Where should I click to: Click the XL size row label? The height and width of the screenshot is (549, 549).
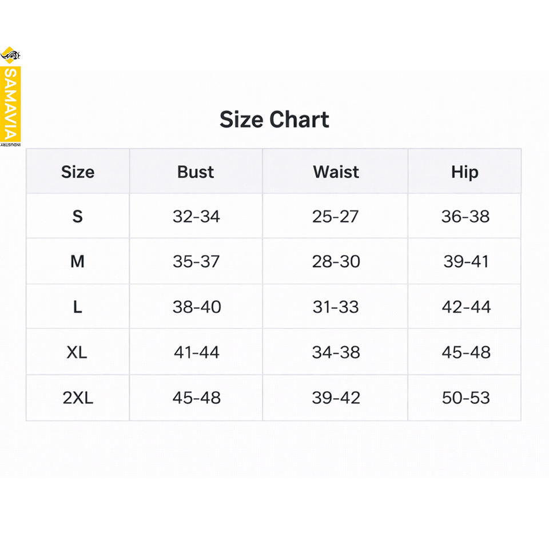[77, 352]
